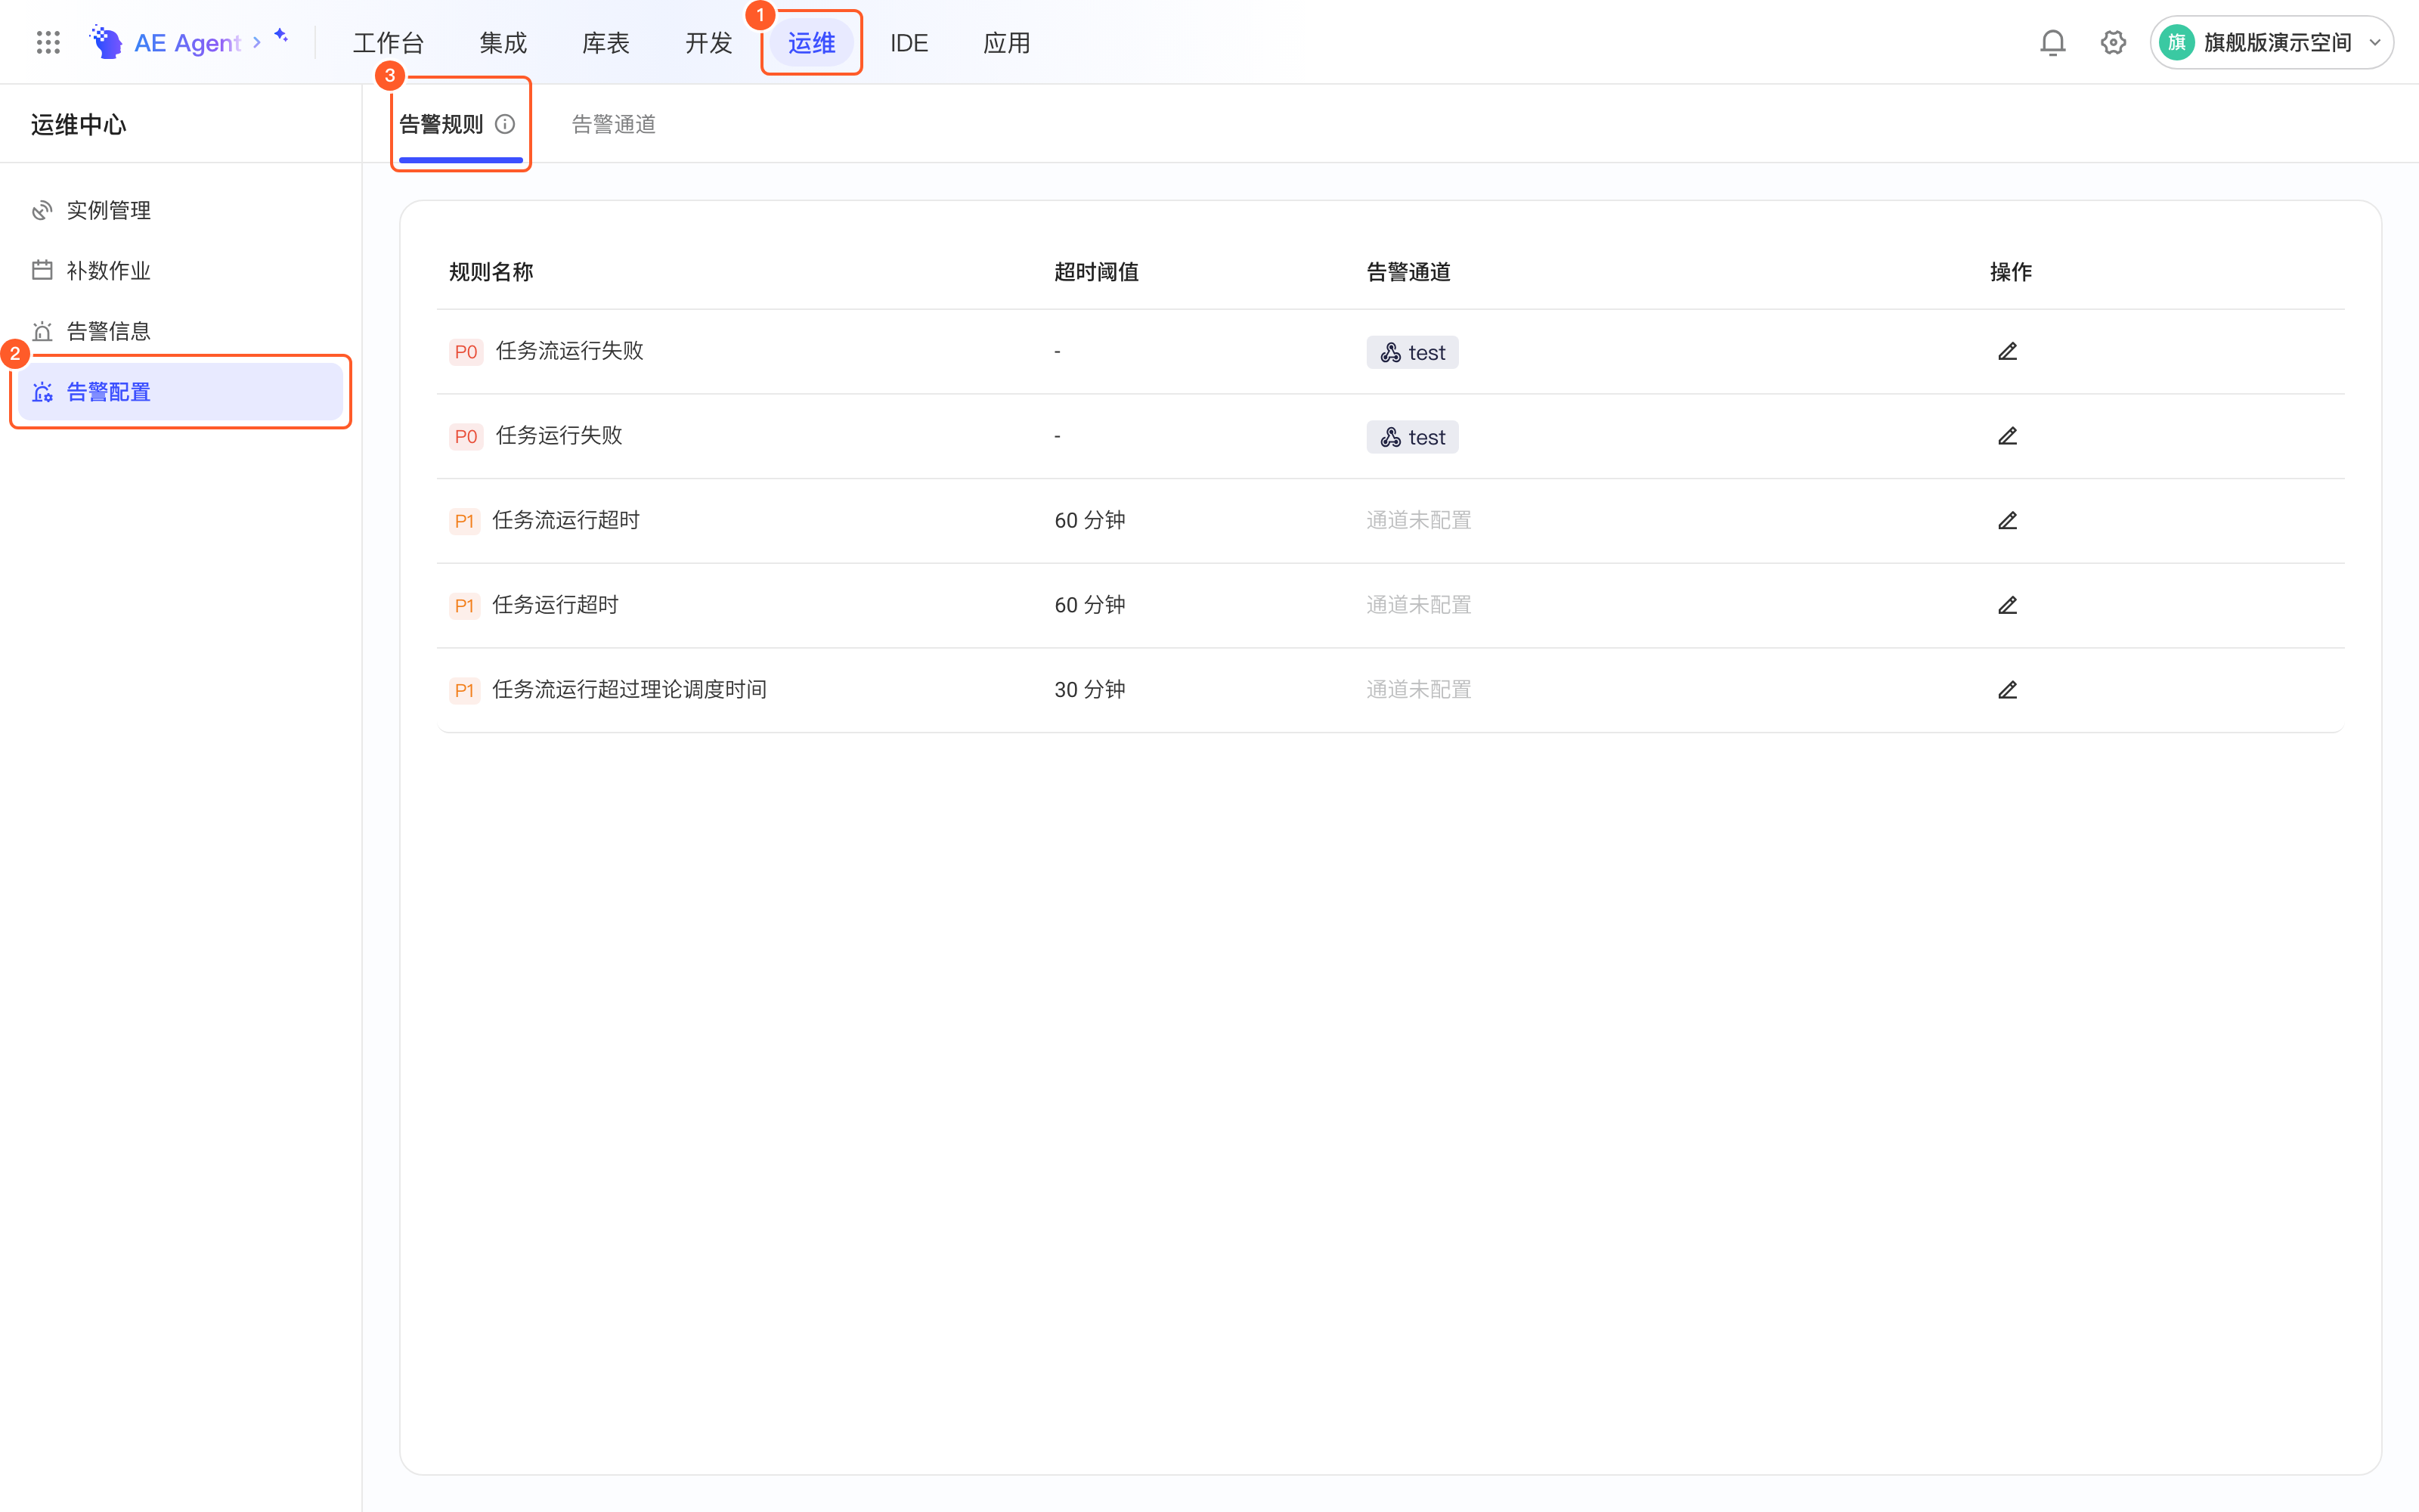Viewport: 2419px width, 1512px height.
Task: Click the 60 分钟 value in 任务运行超时 row
Action: click(x=1089, y=605)
